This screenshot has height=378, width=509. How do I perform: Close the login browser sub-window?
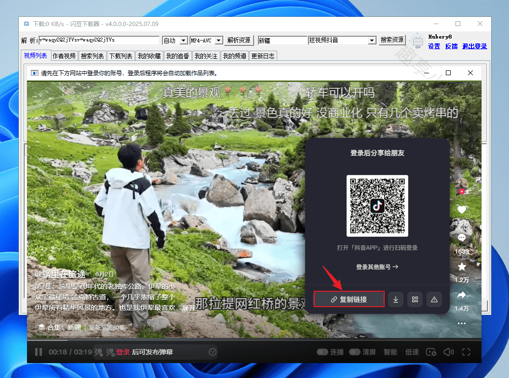(470, 73)
